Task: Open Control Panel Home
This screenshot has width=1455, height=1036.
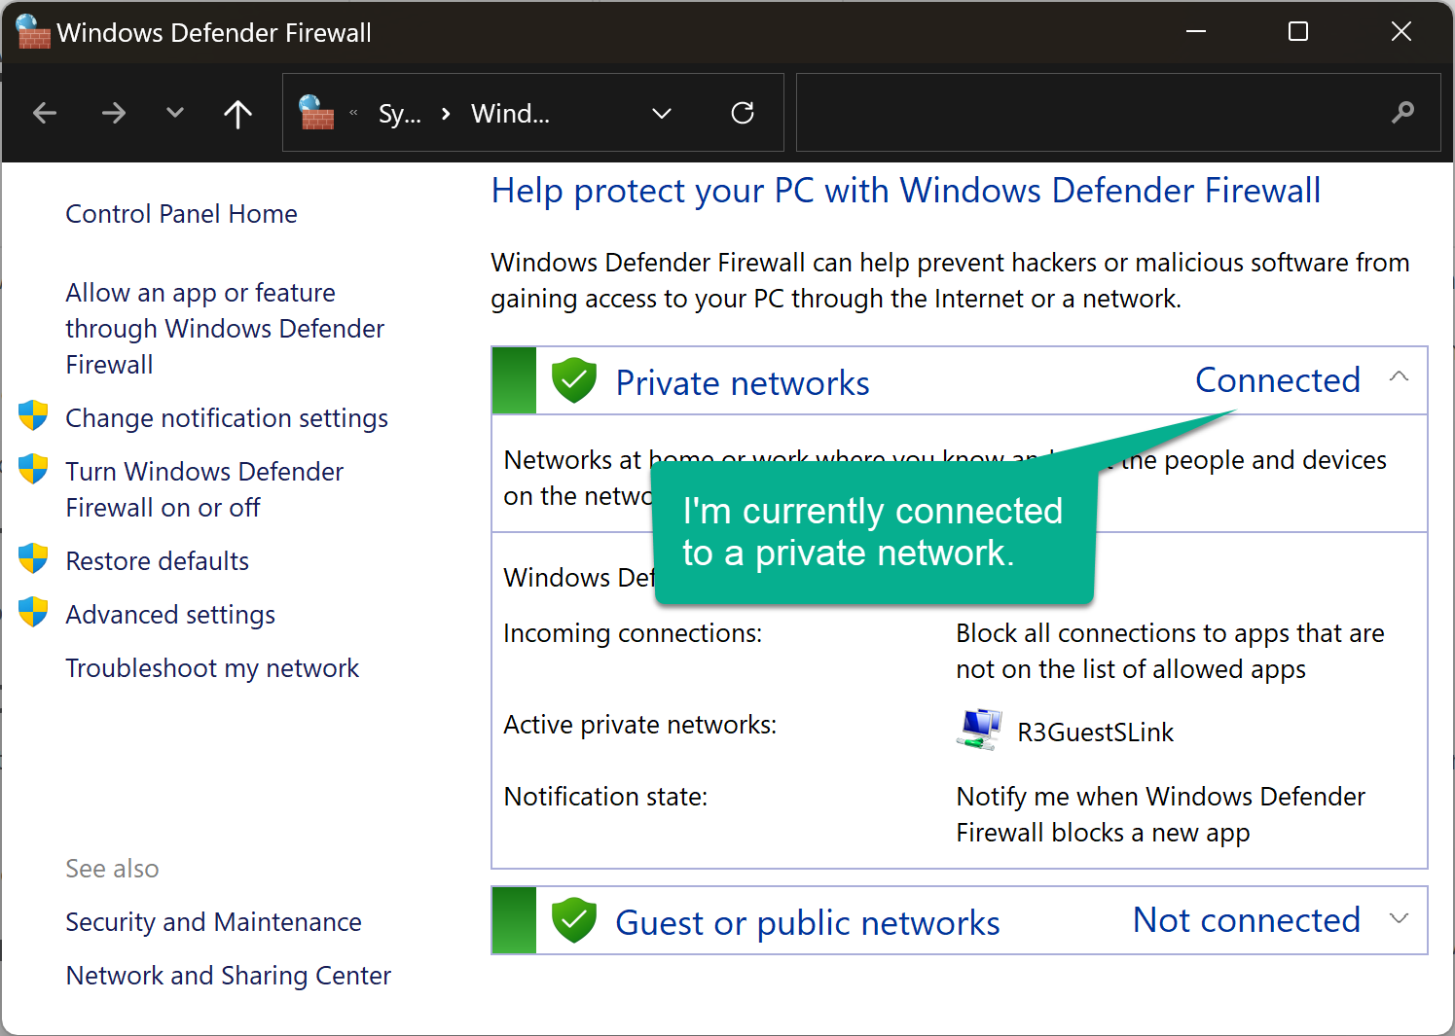Action: pyautogui.click(x=181, y=214)
